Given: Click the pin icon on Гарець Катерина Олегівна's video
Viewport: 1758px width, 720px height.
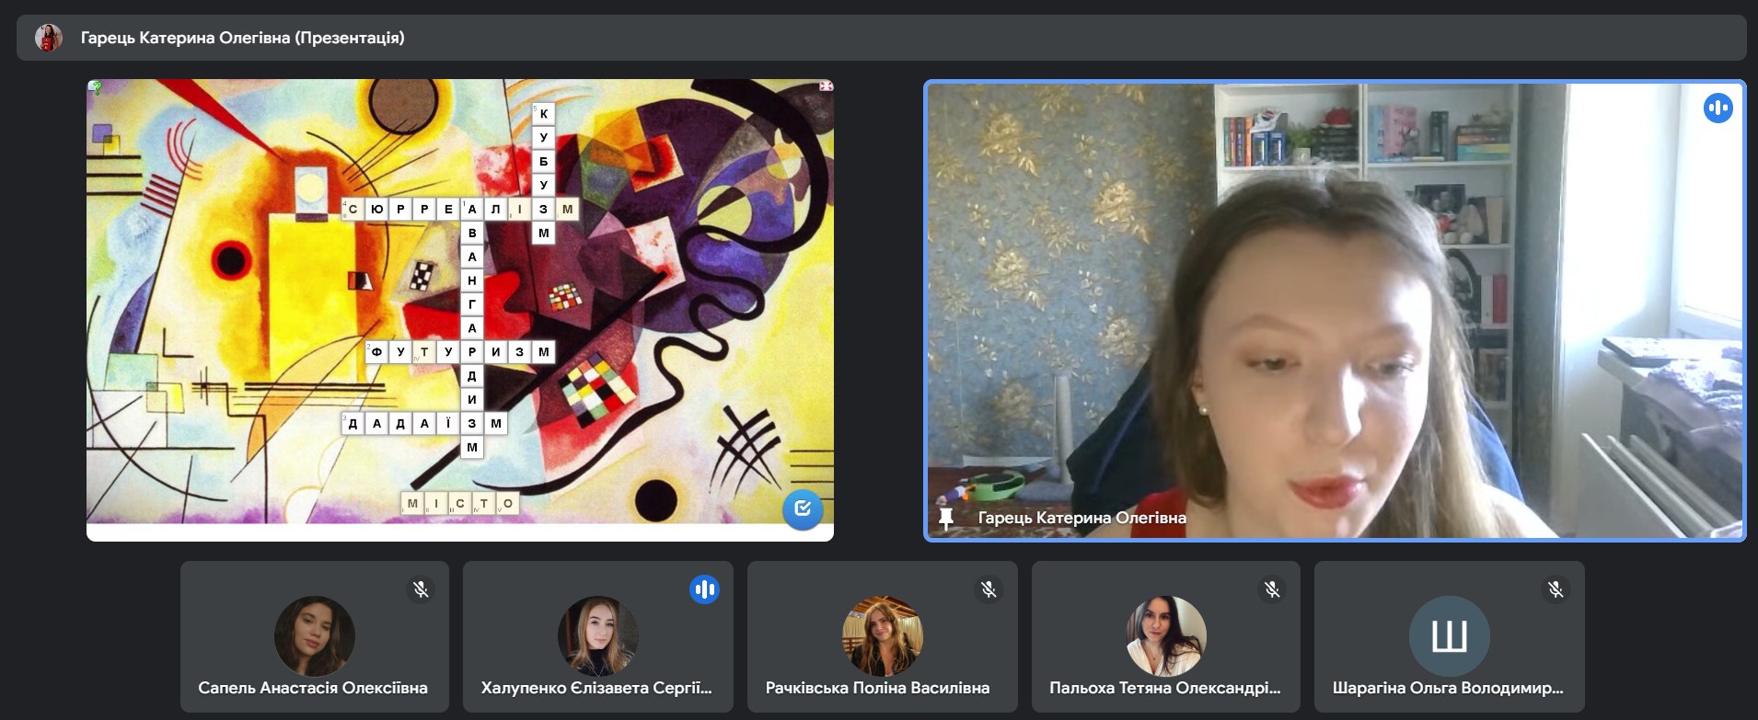Looking at the screenshot, I should (x=946, y=519).
